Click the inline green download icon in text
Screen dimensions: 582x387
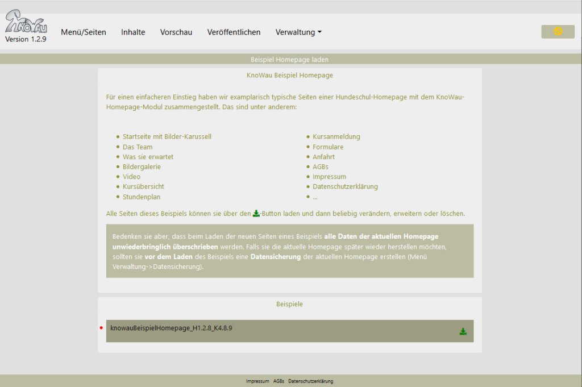[x=256, y=214]
